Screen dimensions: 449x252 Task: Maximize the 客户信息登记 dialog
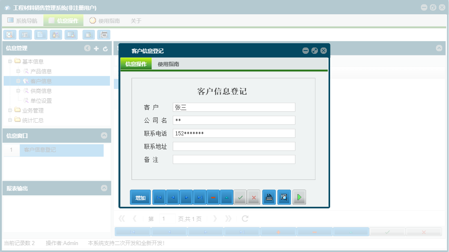point(315,51)
